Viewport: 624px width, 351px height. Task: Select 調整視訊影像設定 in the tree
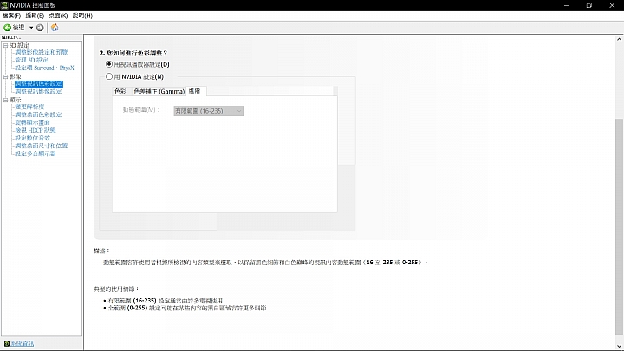pos(39,92)
